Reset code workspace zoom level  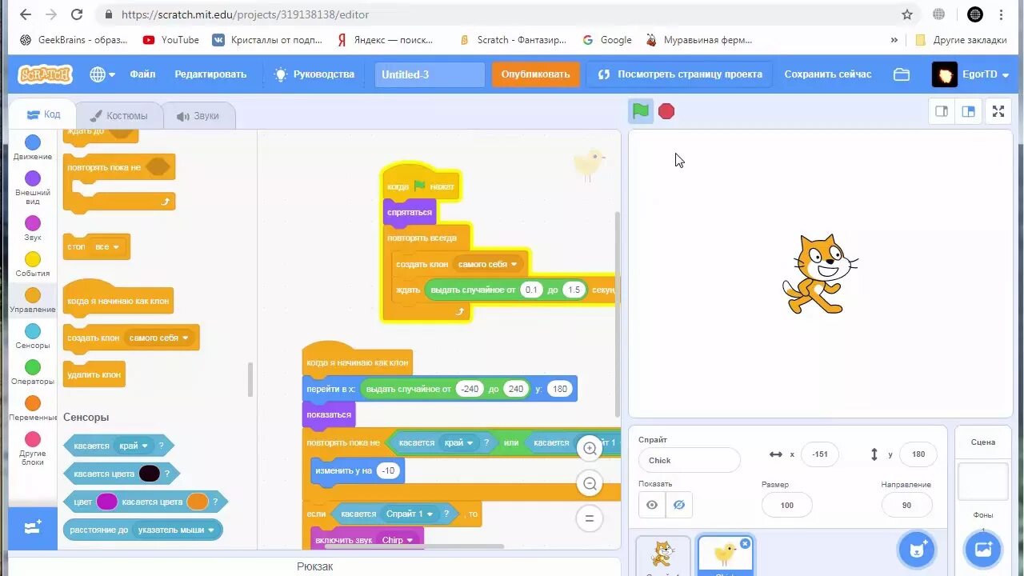[x=590, y=518]
